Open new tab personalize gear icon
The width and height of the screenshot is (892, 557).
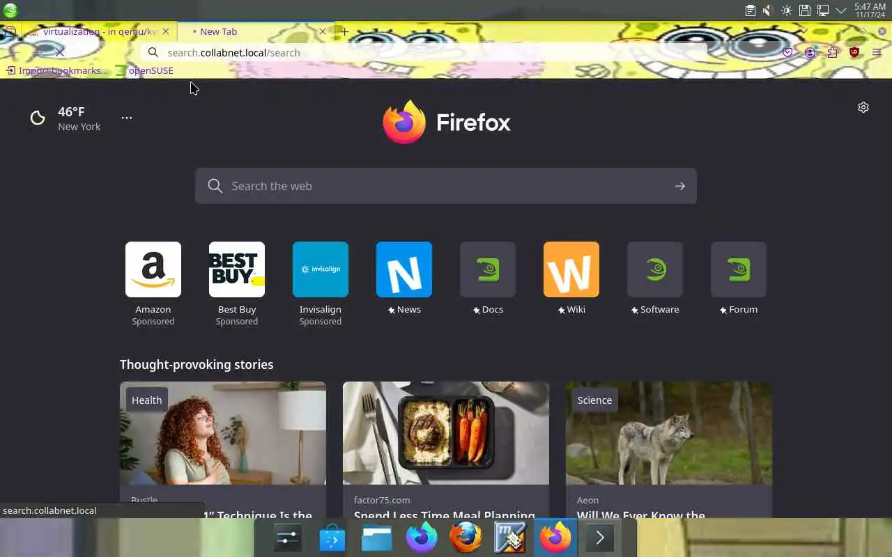pos(863,107)
